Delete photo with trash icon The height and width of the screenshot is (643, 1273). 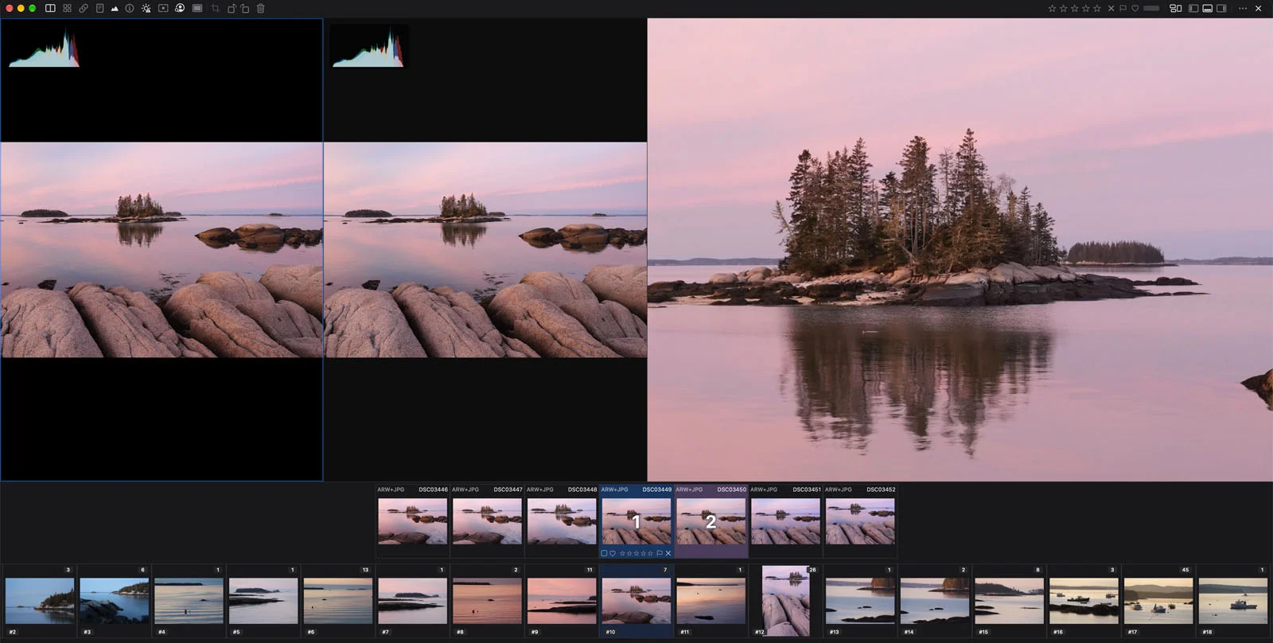tap(260, 8)
